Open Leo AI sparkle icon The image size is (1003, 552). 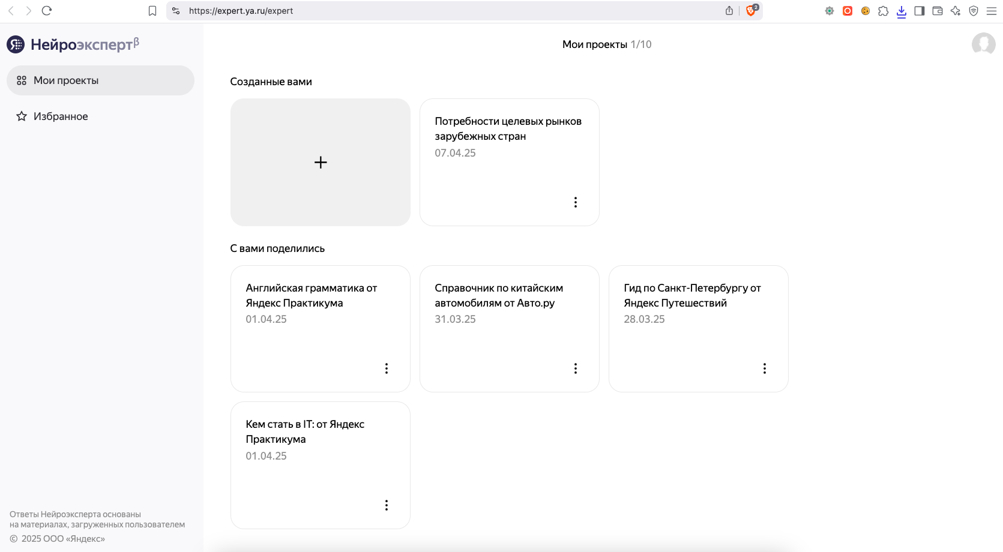pyautogui.click(x=956, y=11)
